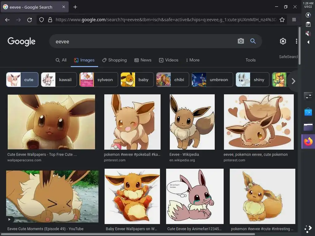This screenshot has width=315, height=236.
Task: Click eevee, pokemon eevee, cute pokemon caption
Action: click(x=256, y=155)
